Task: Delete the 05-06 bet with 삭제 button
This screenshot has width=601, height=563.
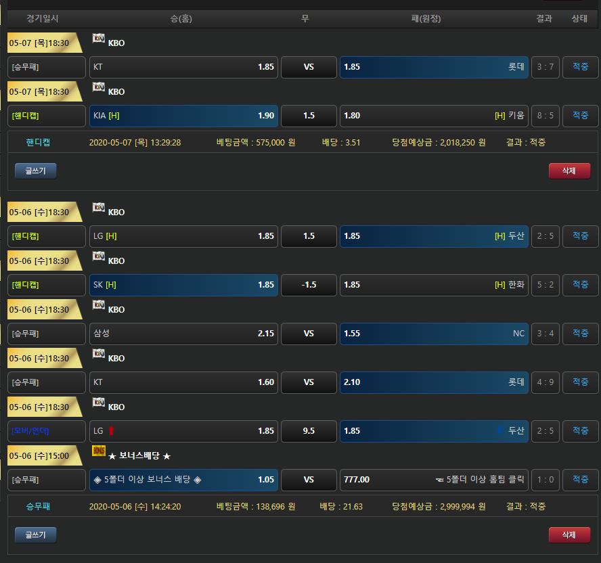Action: coord(569,535)
